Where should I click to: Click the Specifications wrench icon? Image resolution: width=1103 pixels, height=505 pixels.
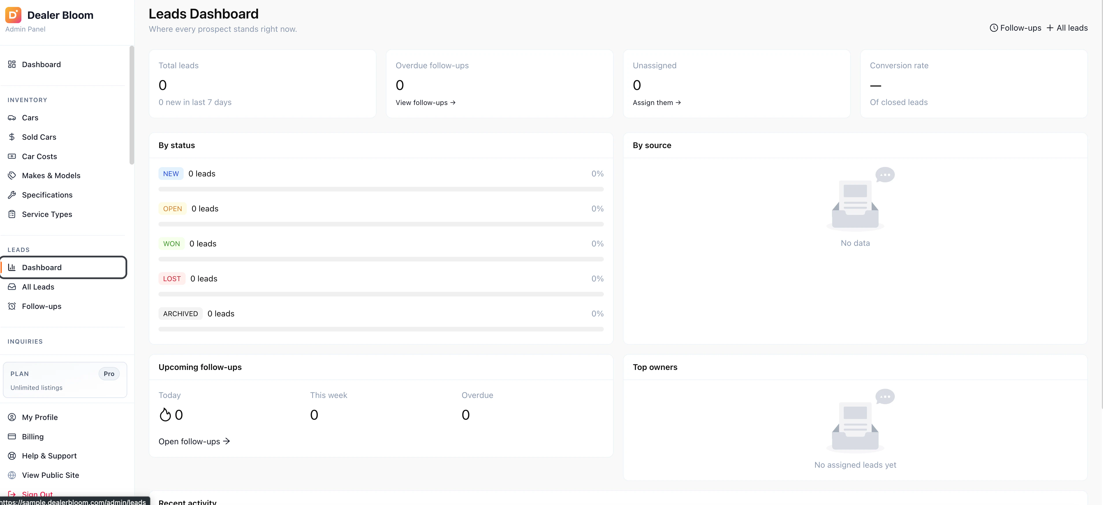pos(12,195)
